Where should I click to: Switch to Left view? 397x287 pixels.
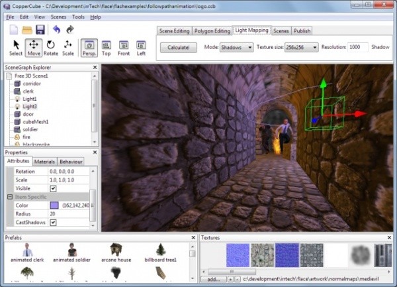[141, 48]
